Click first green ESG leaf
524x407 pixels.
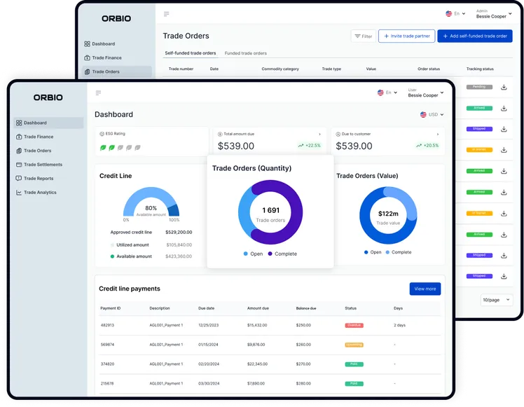coord(103,147)
